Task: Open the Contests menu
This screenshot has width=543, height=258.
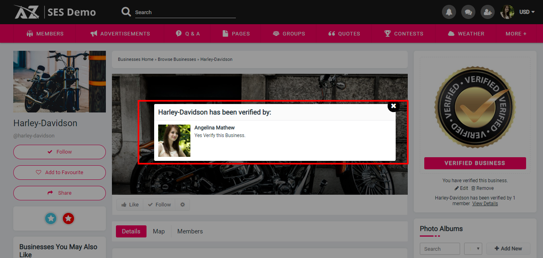Action: [x=404, y=33]
